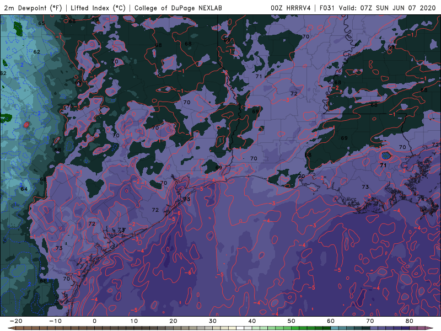Click the "-20" color scale label
441x331 pixels.
point(16,321)
